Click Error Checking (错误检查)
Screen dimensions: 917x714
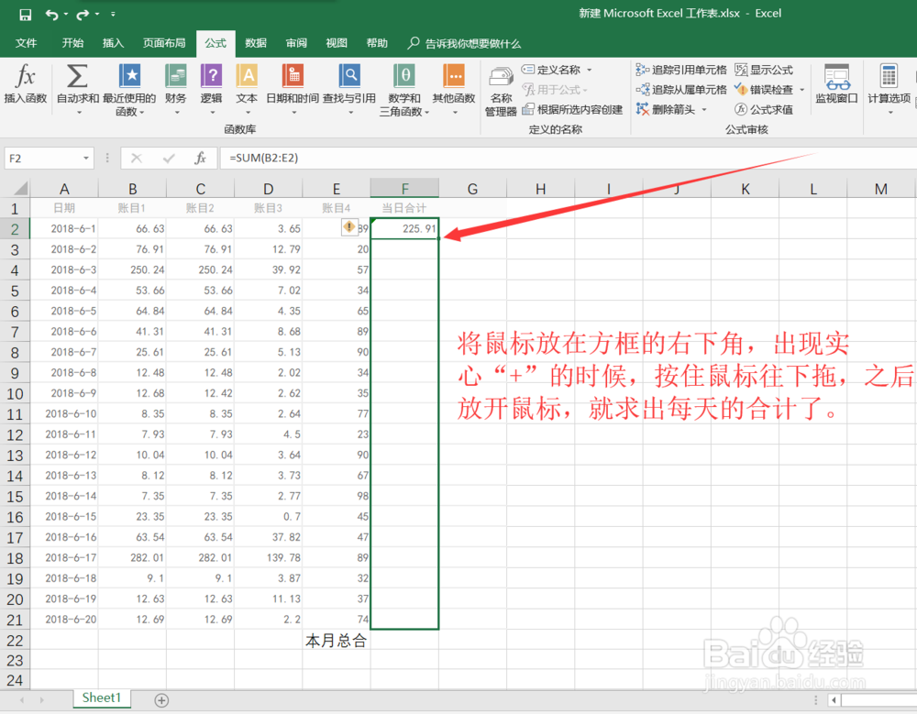click(x=764, y=90)
